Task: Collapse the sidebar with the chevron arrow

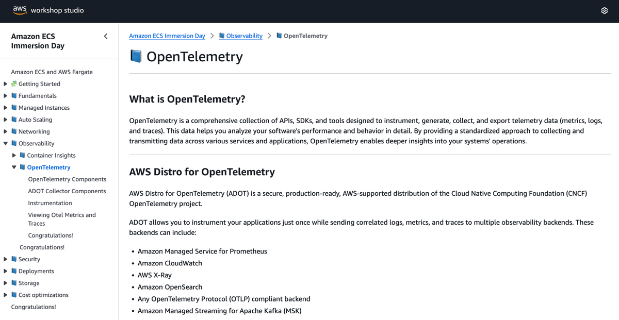Action: pos(106,36)
